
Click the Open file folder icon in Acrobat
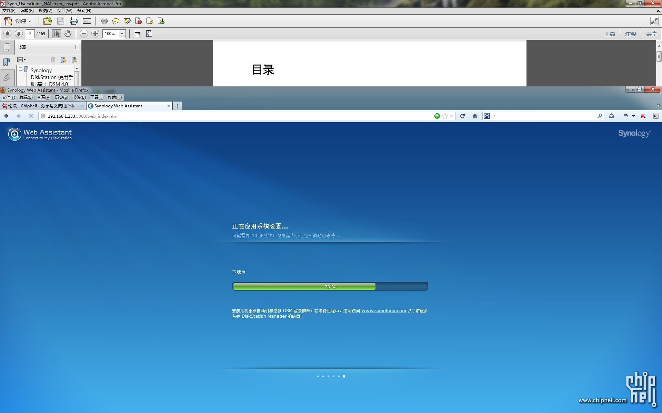pos(48,21)
